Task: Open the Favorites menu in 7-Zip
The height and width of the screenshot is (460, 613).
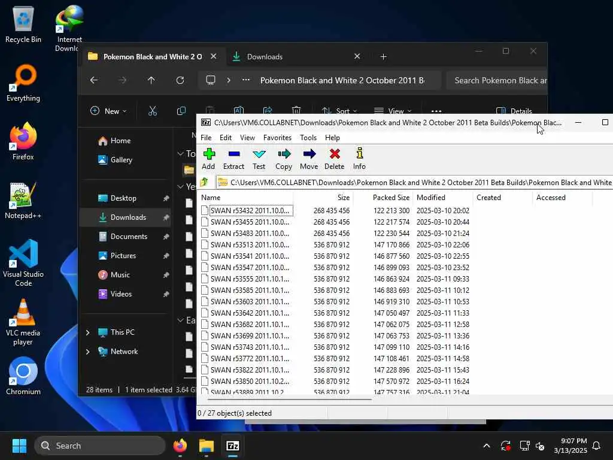Action: [277, 138]
